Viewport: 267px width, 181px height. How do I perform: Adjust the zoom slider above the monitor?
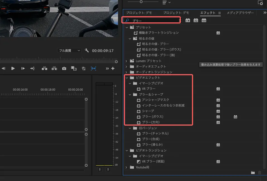(141, 2)
